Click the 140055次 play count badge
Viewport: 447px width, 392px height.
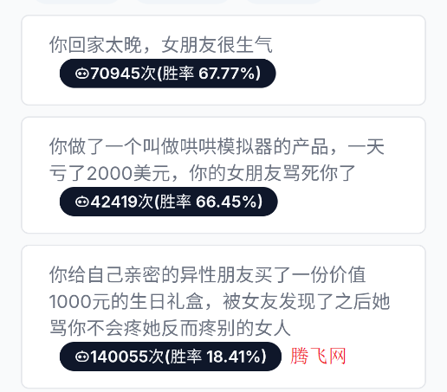coord(171,357)
